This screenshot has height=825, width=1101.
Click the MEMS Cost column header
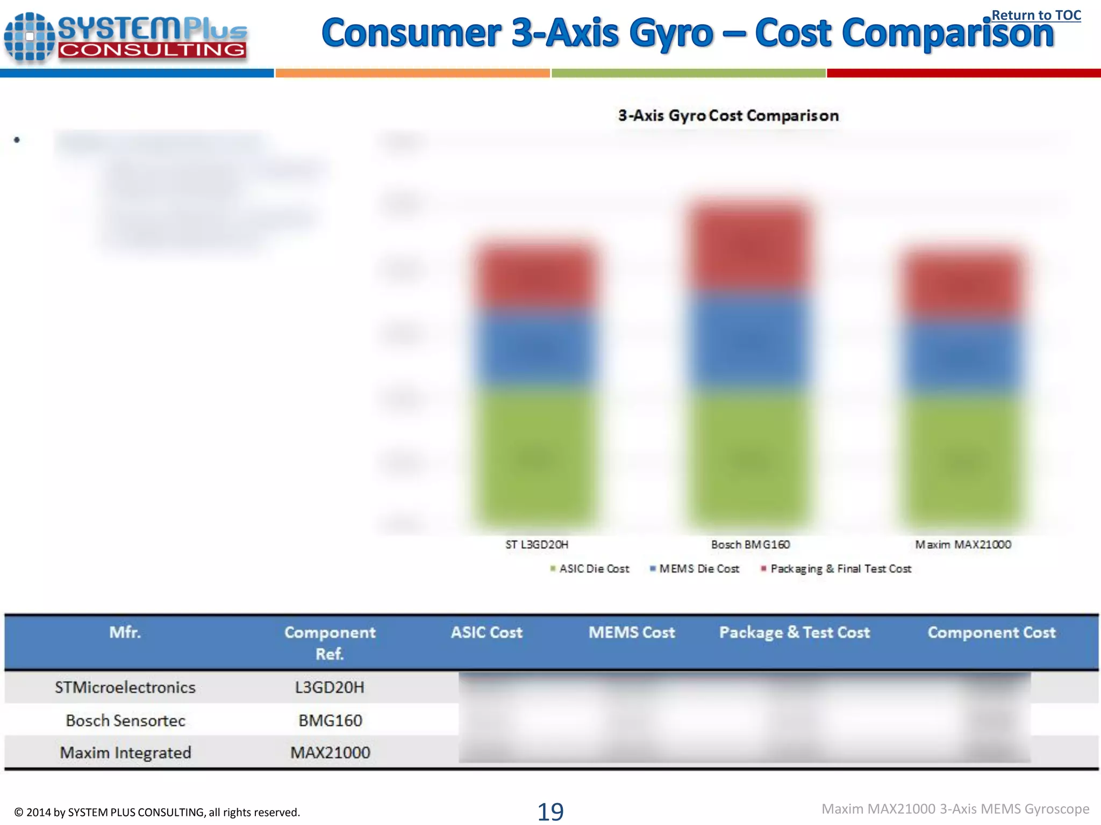tap(632, 632)
